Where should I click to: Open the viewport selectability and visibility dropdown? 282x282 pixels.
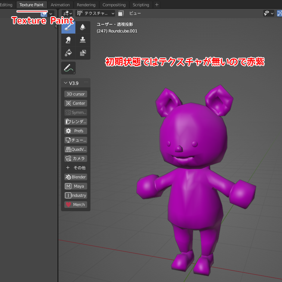coord(269,13)
